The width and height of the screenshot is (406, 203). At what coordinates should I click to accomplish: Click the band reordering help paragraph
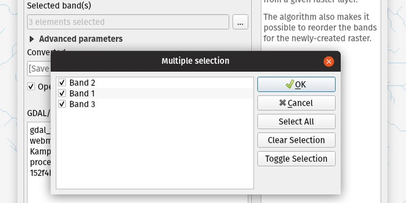point(320,28)
